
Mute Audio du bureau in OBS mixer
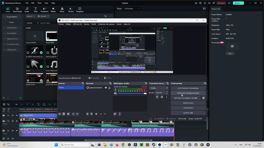point(115,93)
